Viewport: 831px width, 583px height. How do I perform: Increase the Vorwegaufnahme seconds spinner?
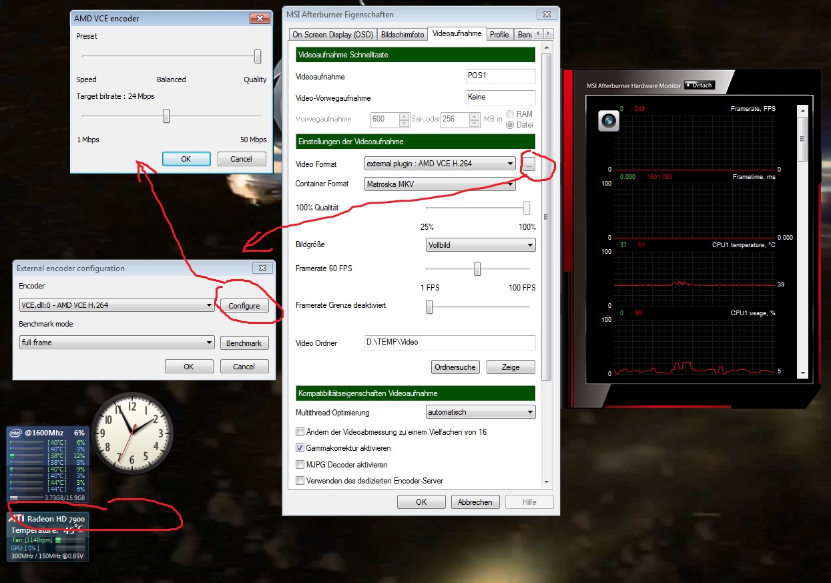point(404,116)
